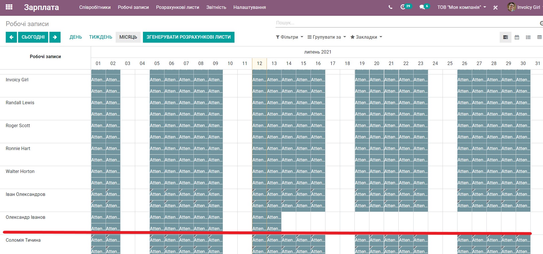Image resolution: width=543 pixels, height=254 pixels.
Task: Switch to pivot table view icon
Action: tap(539, 37)
